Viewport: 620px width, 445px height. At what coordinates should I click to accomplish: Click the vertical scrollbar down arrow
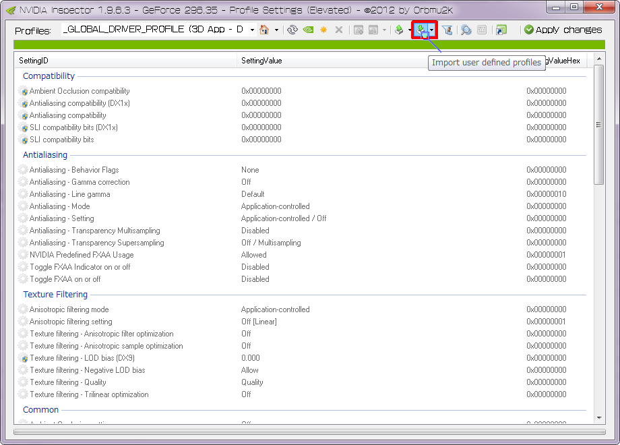pyautogui.click(x=599, y=418)
